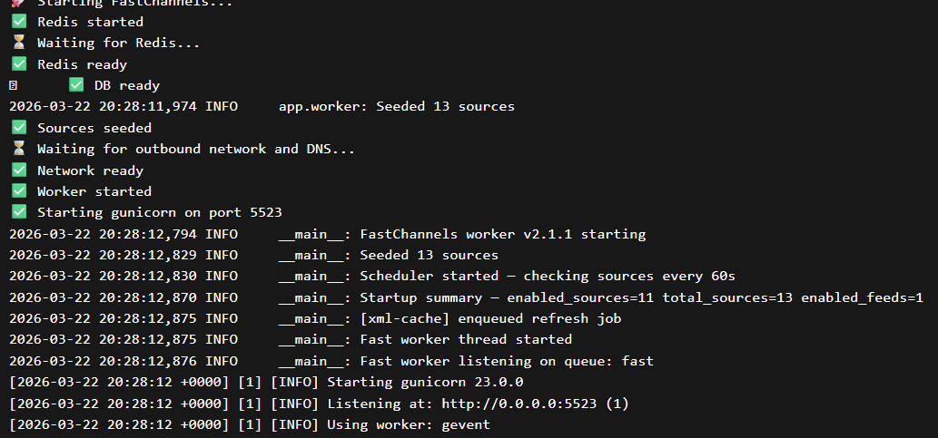Click the green checkmark beside Redis ready
Screen dimensions: 938x438
click(18, 64)
